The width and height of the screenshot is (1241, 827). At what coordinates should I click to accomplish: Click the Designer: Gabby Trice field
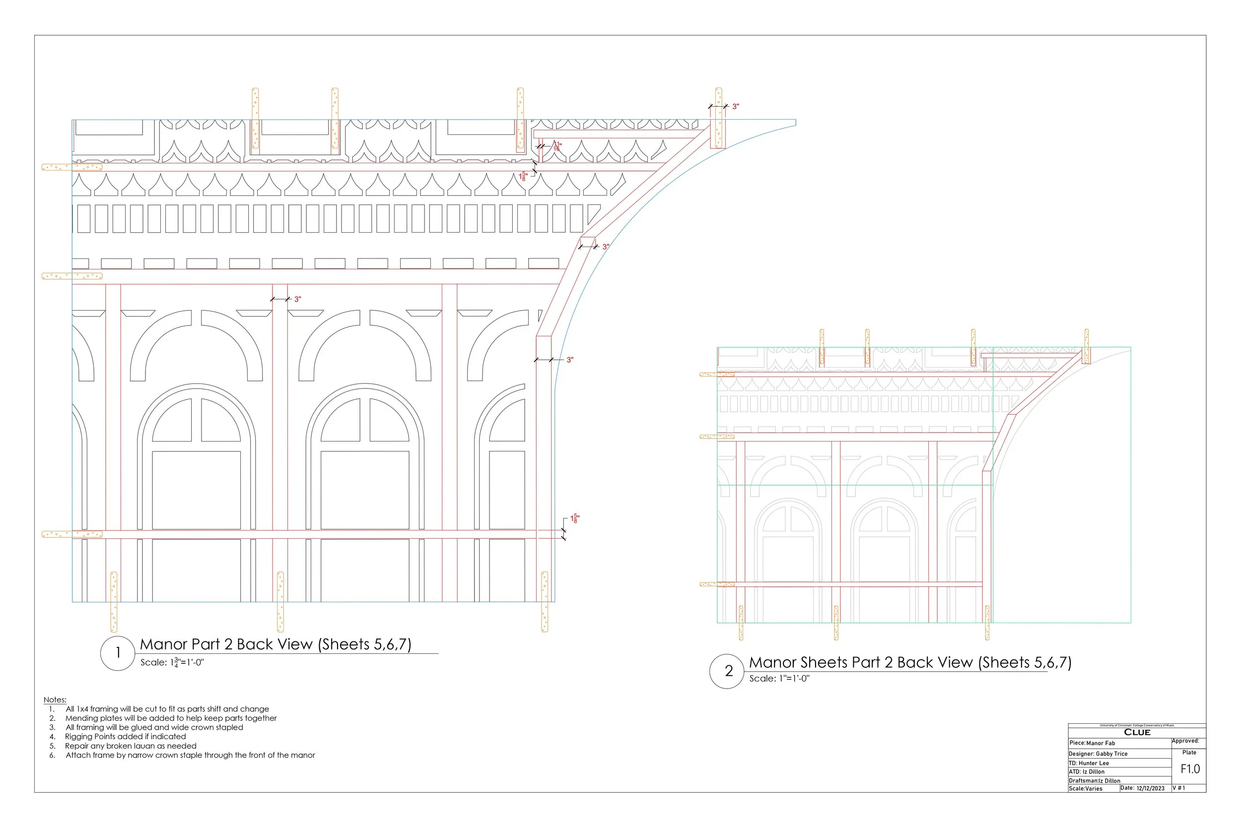coord(1098,754)
